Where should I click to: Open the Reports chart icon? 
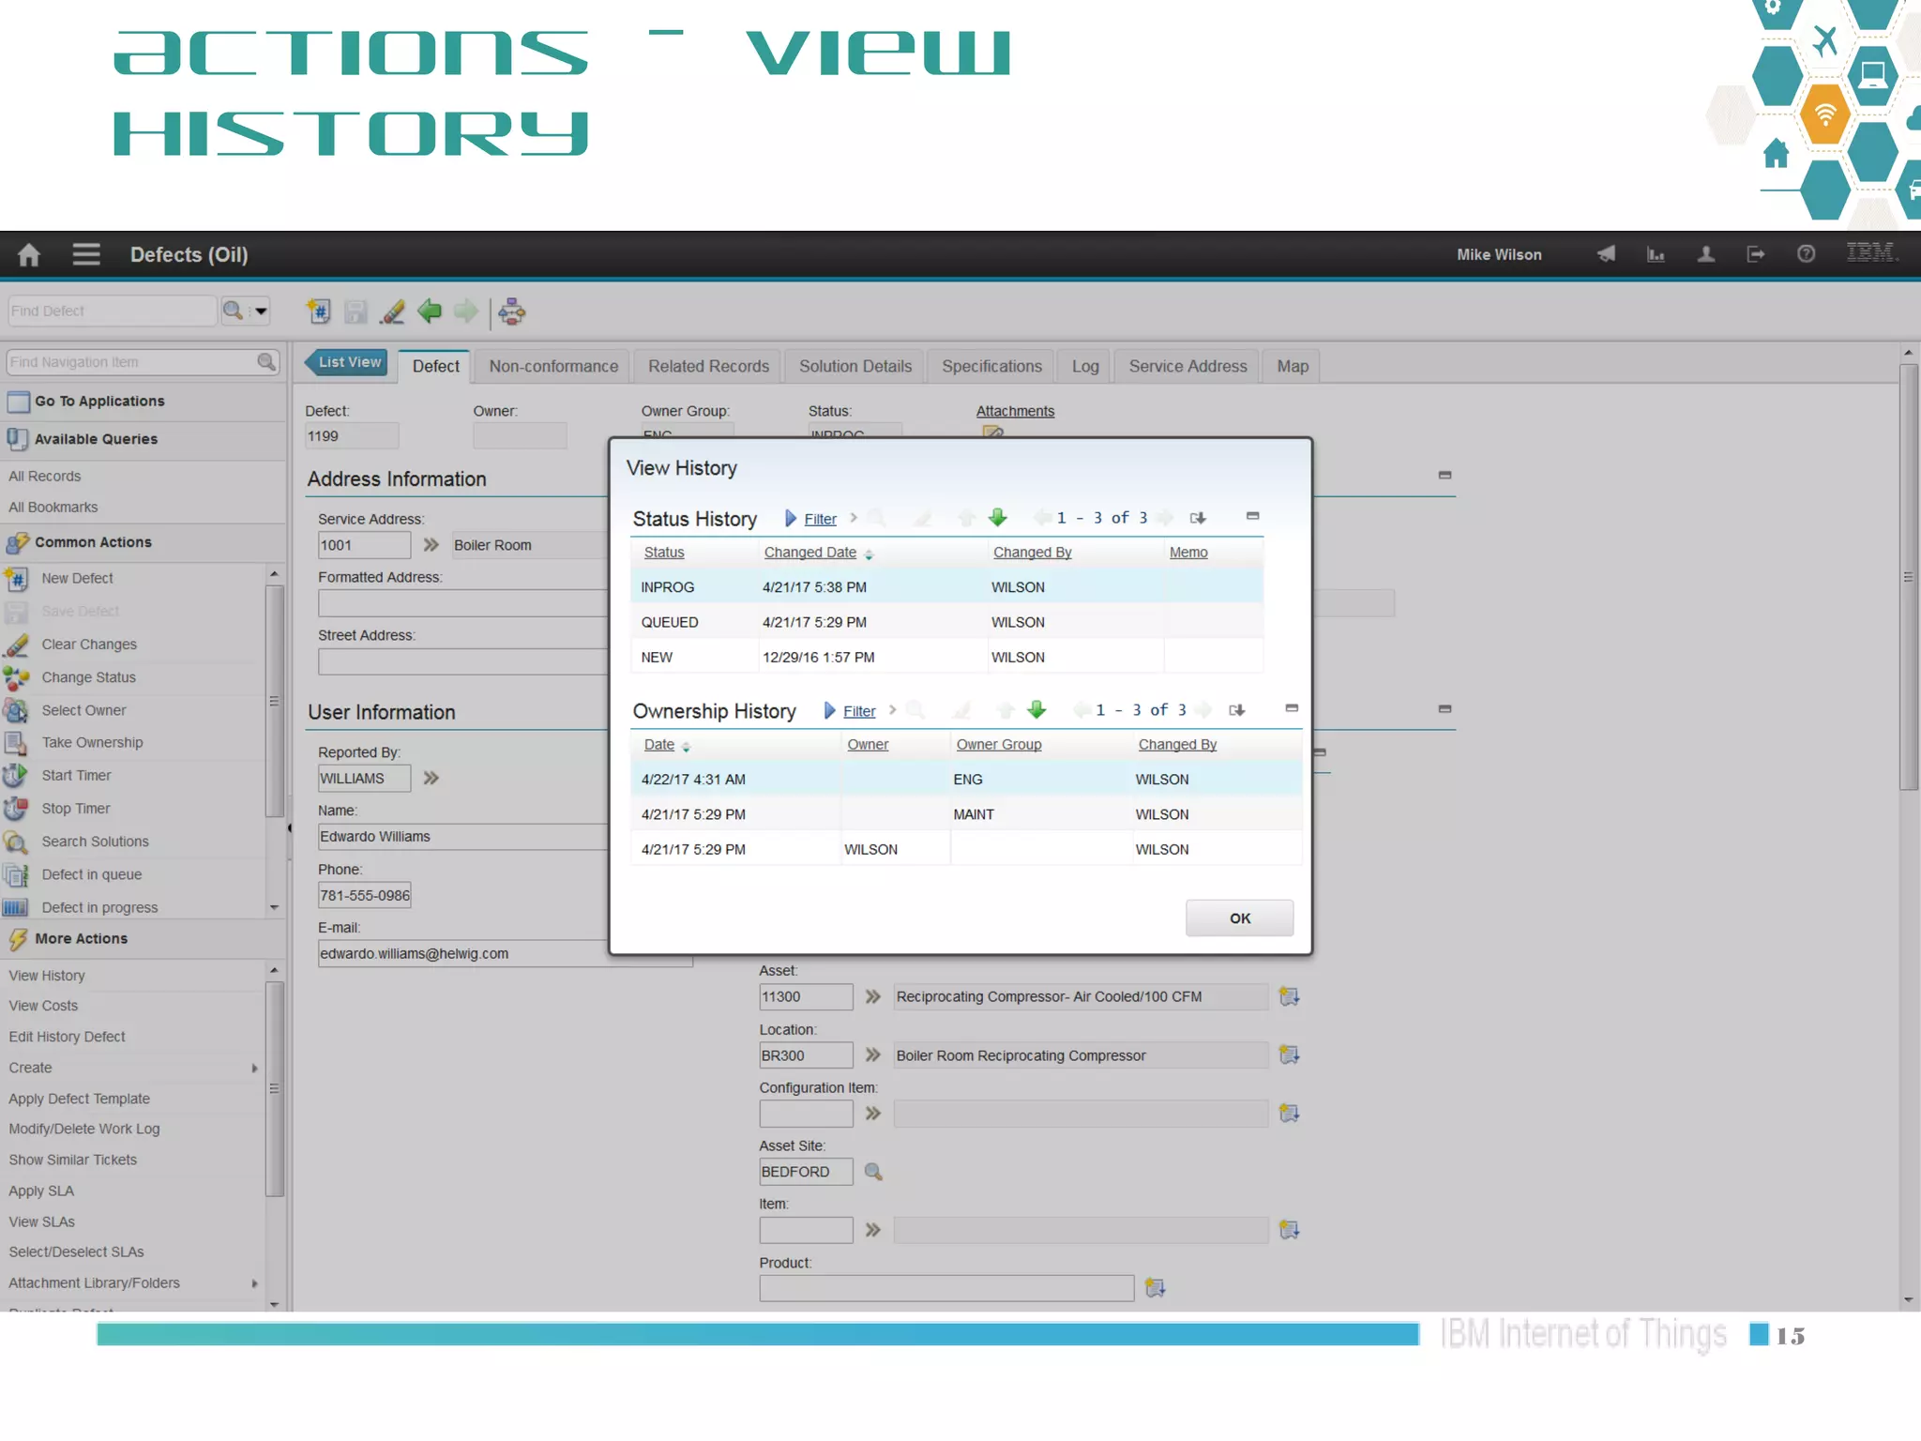tap(1656, 254)
